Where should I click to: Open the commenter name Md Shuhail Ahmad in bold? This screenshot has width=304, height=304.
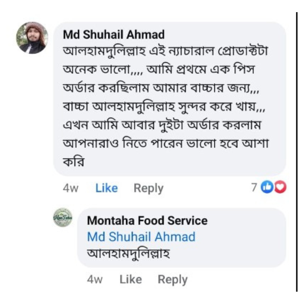[114, 35]
